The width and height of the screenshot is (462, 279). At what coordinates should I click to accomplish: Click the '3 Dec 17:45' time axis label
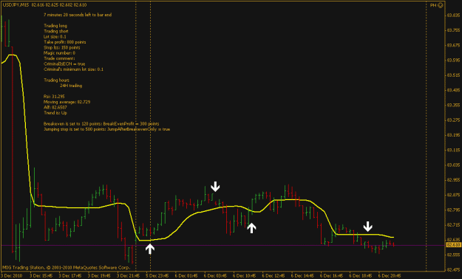(x=70, y=276)
